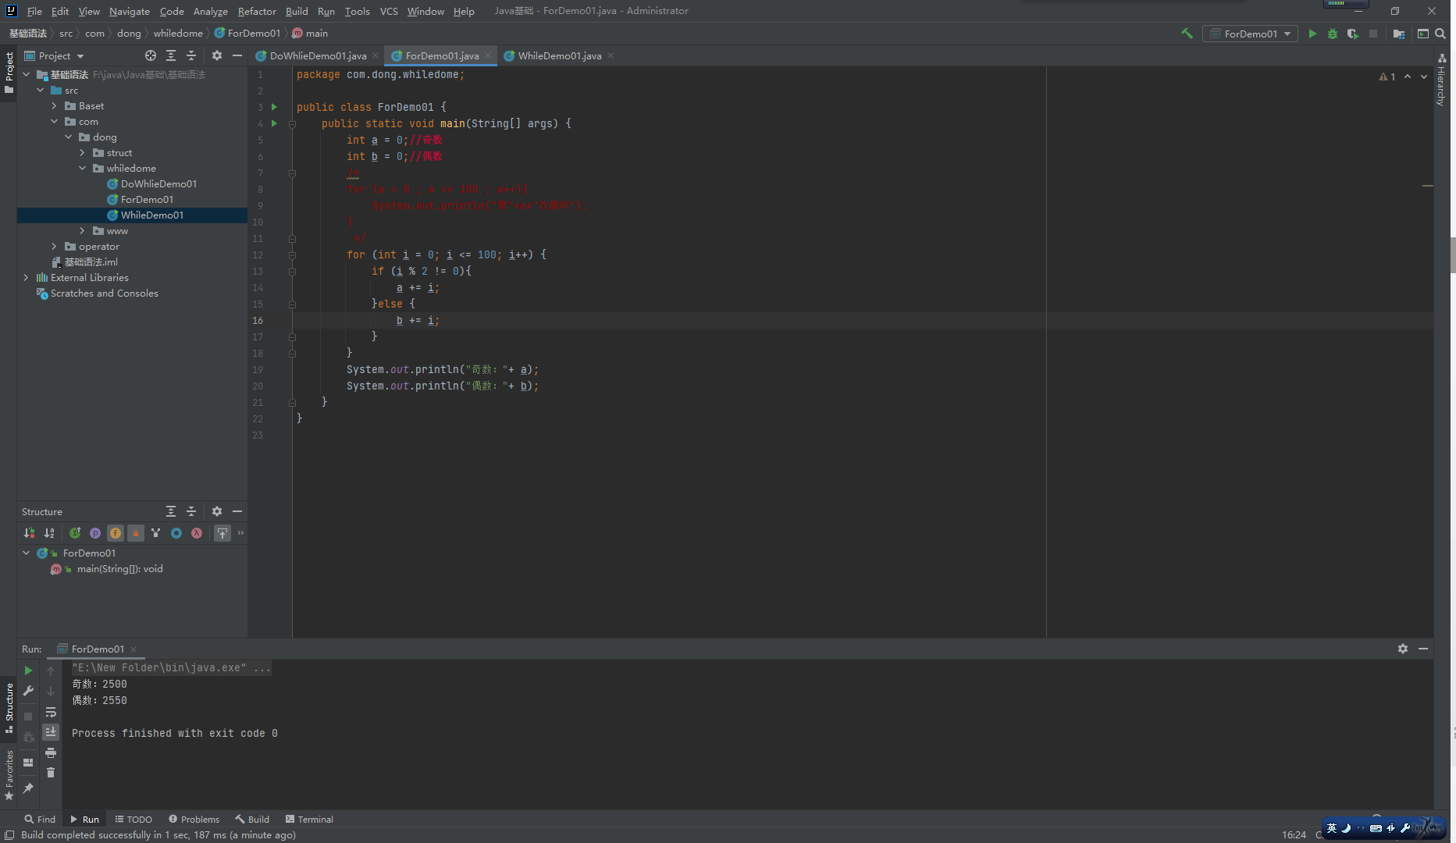This screenshot has height=843, width=1456.
Task: Toggle Sort Alphabetically in Structure panel
Action: click(x=49, y=533)
